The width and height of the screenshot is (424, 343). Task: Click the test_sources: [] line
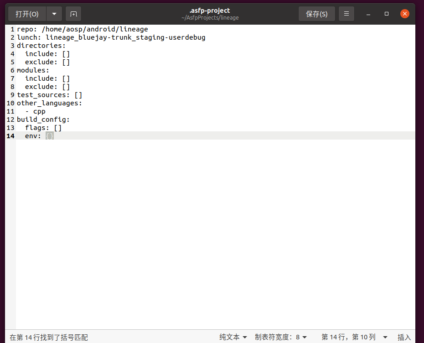(x=49, y=95)
